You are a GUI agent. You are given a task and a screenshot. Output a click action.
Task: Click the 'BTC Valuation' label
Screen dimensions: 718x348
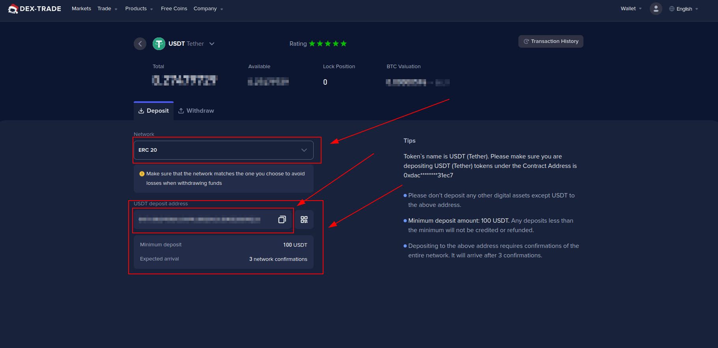[x=404, y=67]
